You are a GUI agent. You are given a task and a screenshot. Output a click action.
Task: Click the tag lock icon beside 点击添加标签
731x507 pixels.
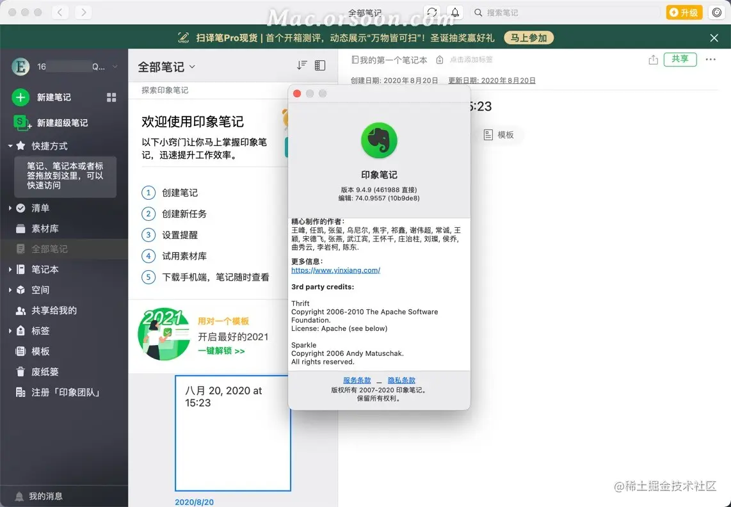click(x=440, y=60)
